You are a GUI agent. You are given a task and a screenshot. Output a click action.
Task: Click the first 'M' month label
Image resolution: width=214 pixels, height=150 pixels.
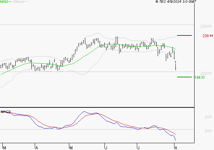point(4,148)
